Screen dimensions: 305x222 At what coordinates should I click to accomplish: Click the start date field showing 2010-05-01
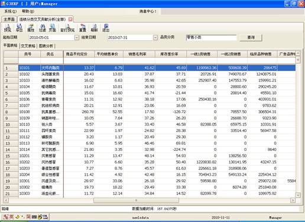point(51,37)
